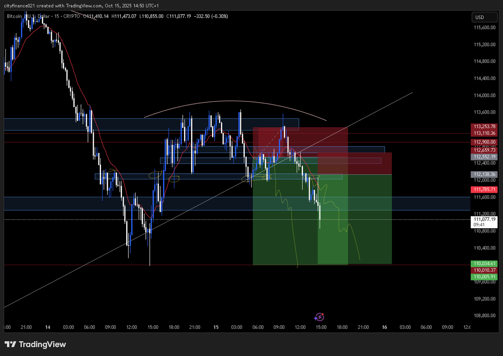Select the 112,900.00 red price label
The height and width of the screenshot is (356, 503).
coord(485,142)
